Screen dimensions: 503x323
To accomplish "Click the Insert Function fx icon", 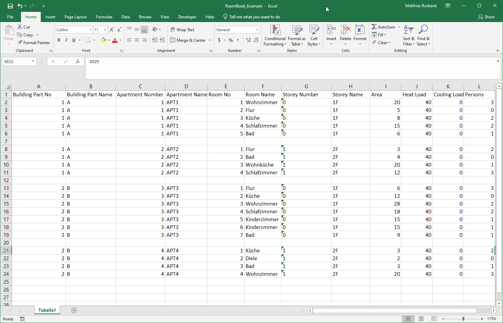I will point(78,61).
